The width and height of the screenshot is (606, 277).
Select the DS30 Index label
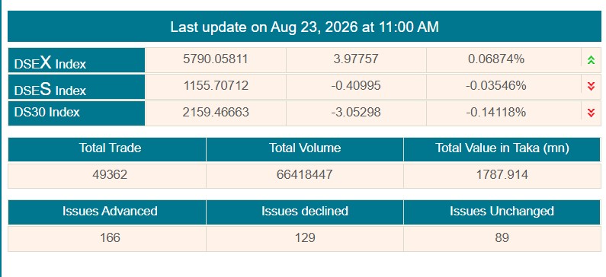tap(46, 112)
